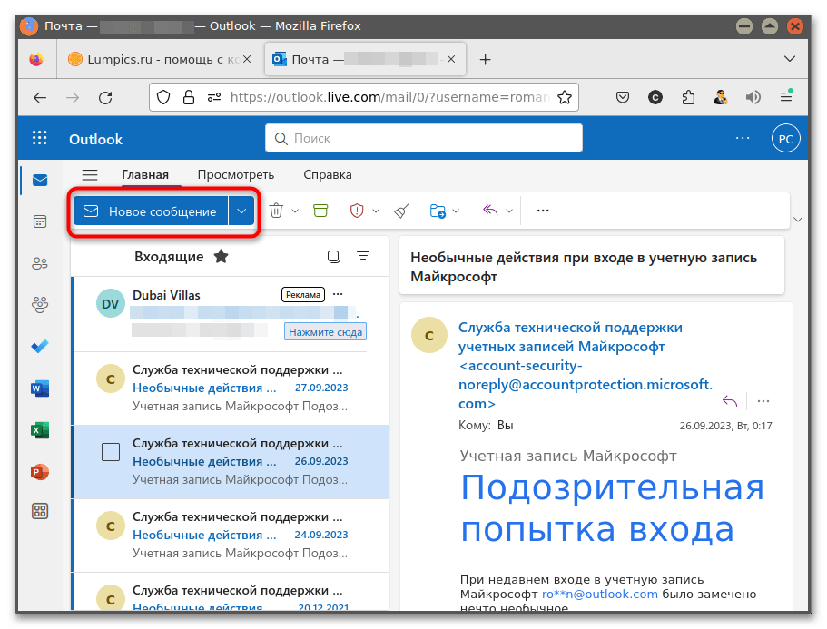The width and height of the screenshot is (827, 629).
Task: Click the Sweep broom icon
Action: 402,211
